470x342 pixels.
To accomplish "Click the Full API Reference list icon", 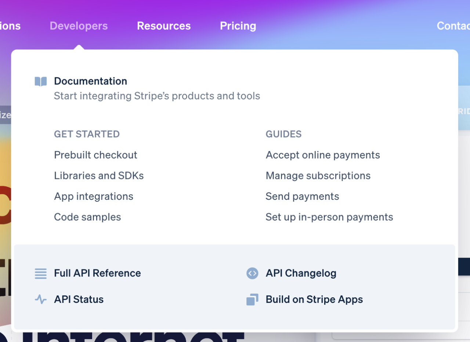I will [40, 273].
